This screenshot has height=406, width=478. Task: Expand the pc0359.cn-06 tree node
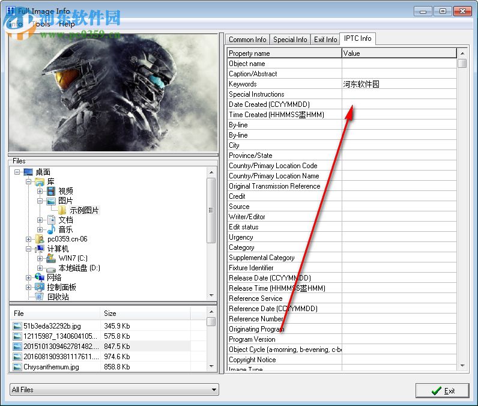pyautogui.click(x=28, y=239)
